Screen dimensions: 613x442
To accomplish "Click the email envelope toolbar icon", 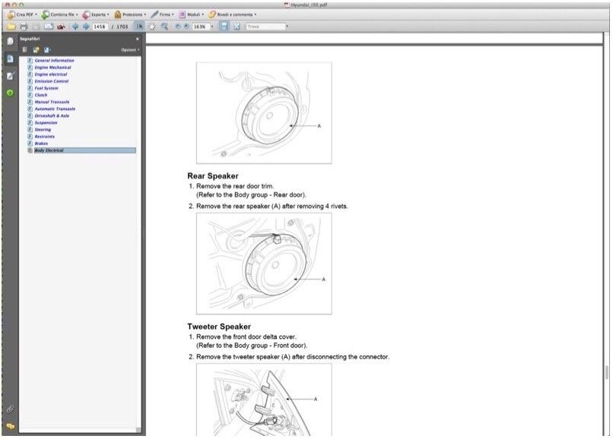I will (x=49, y=27).
